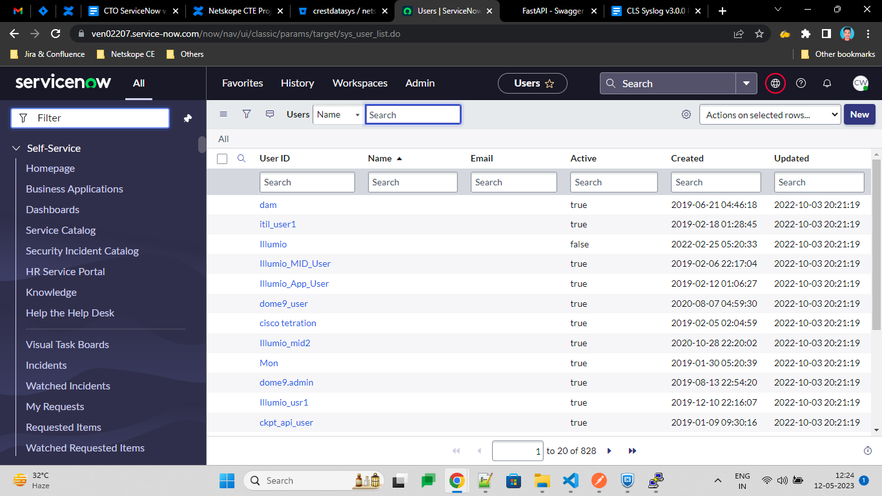The image size is (882, 496).
Task: Open the browser extensions puzzle icon
Action: 805,34
